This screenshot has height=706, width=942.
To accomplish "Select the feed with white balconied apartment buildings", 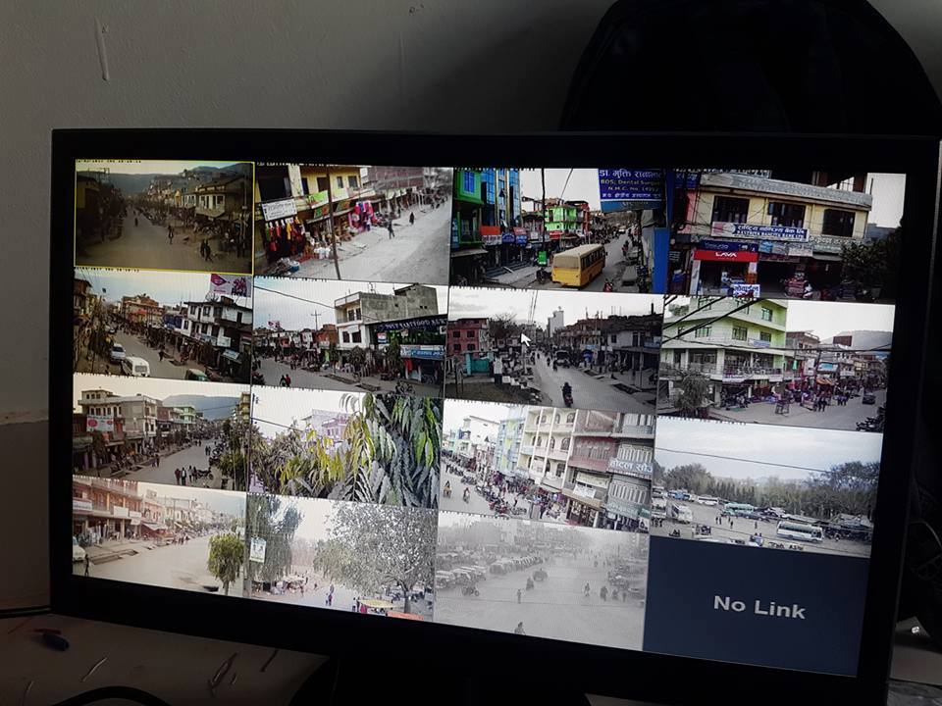I will tap(548, 465).
